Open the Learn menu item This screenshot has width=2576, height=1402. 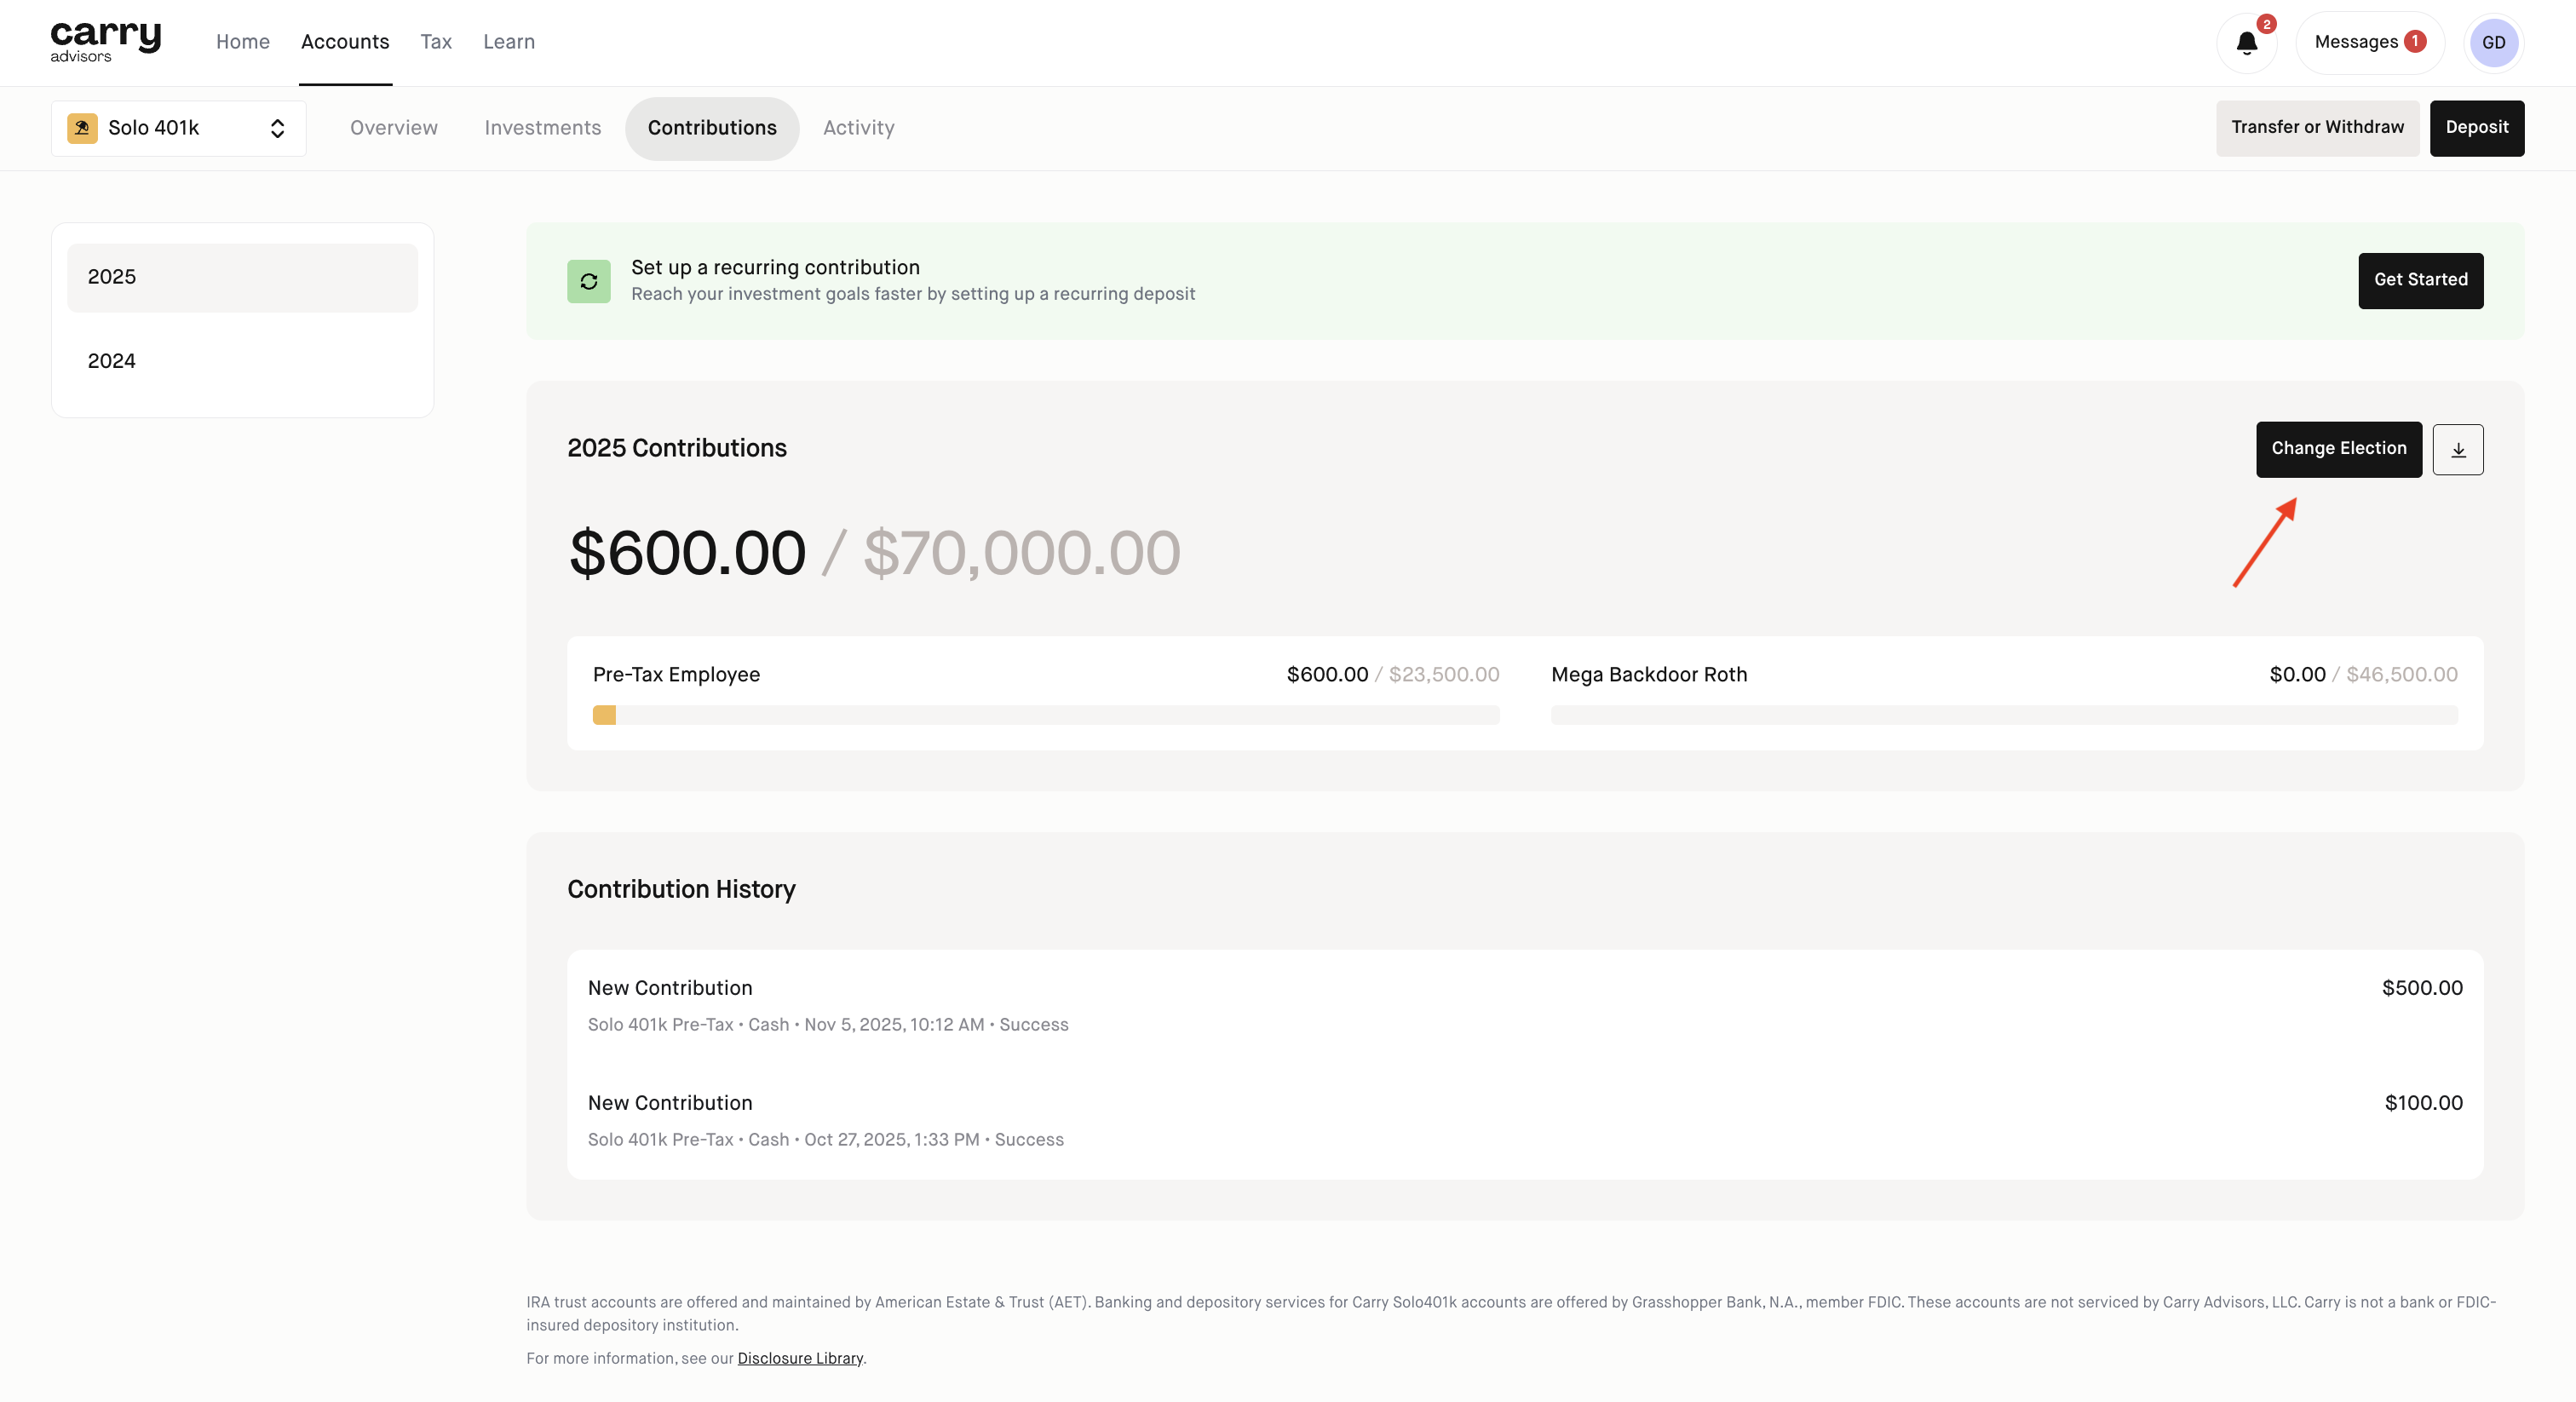point(508,42)
